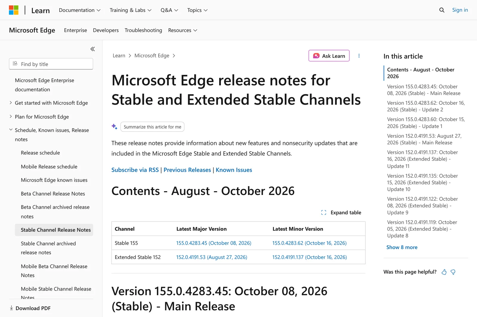Click the sparkle AI summarize icon

[x=114, y=127]
